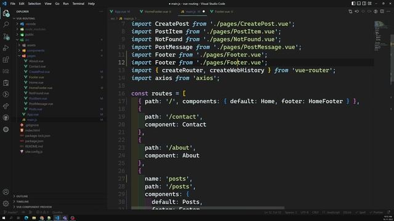Expand the node_modules folder
This screenshot has height=221, width=394.
pos(35,29)
